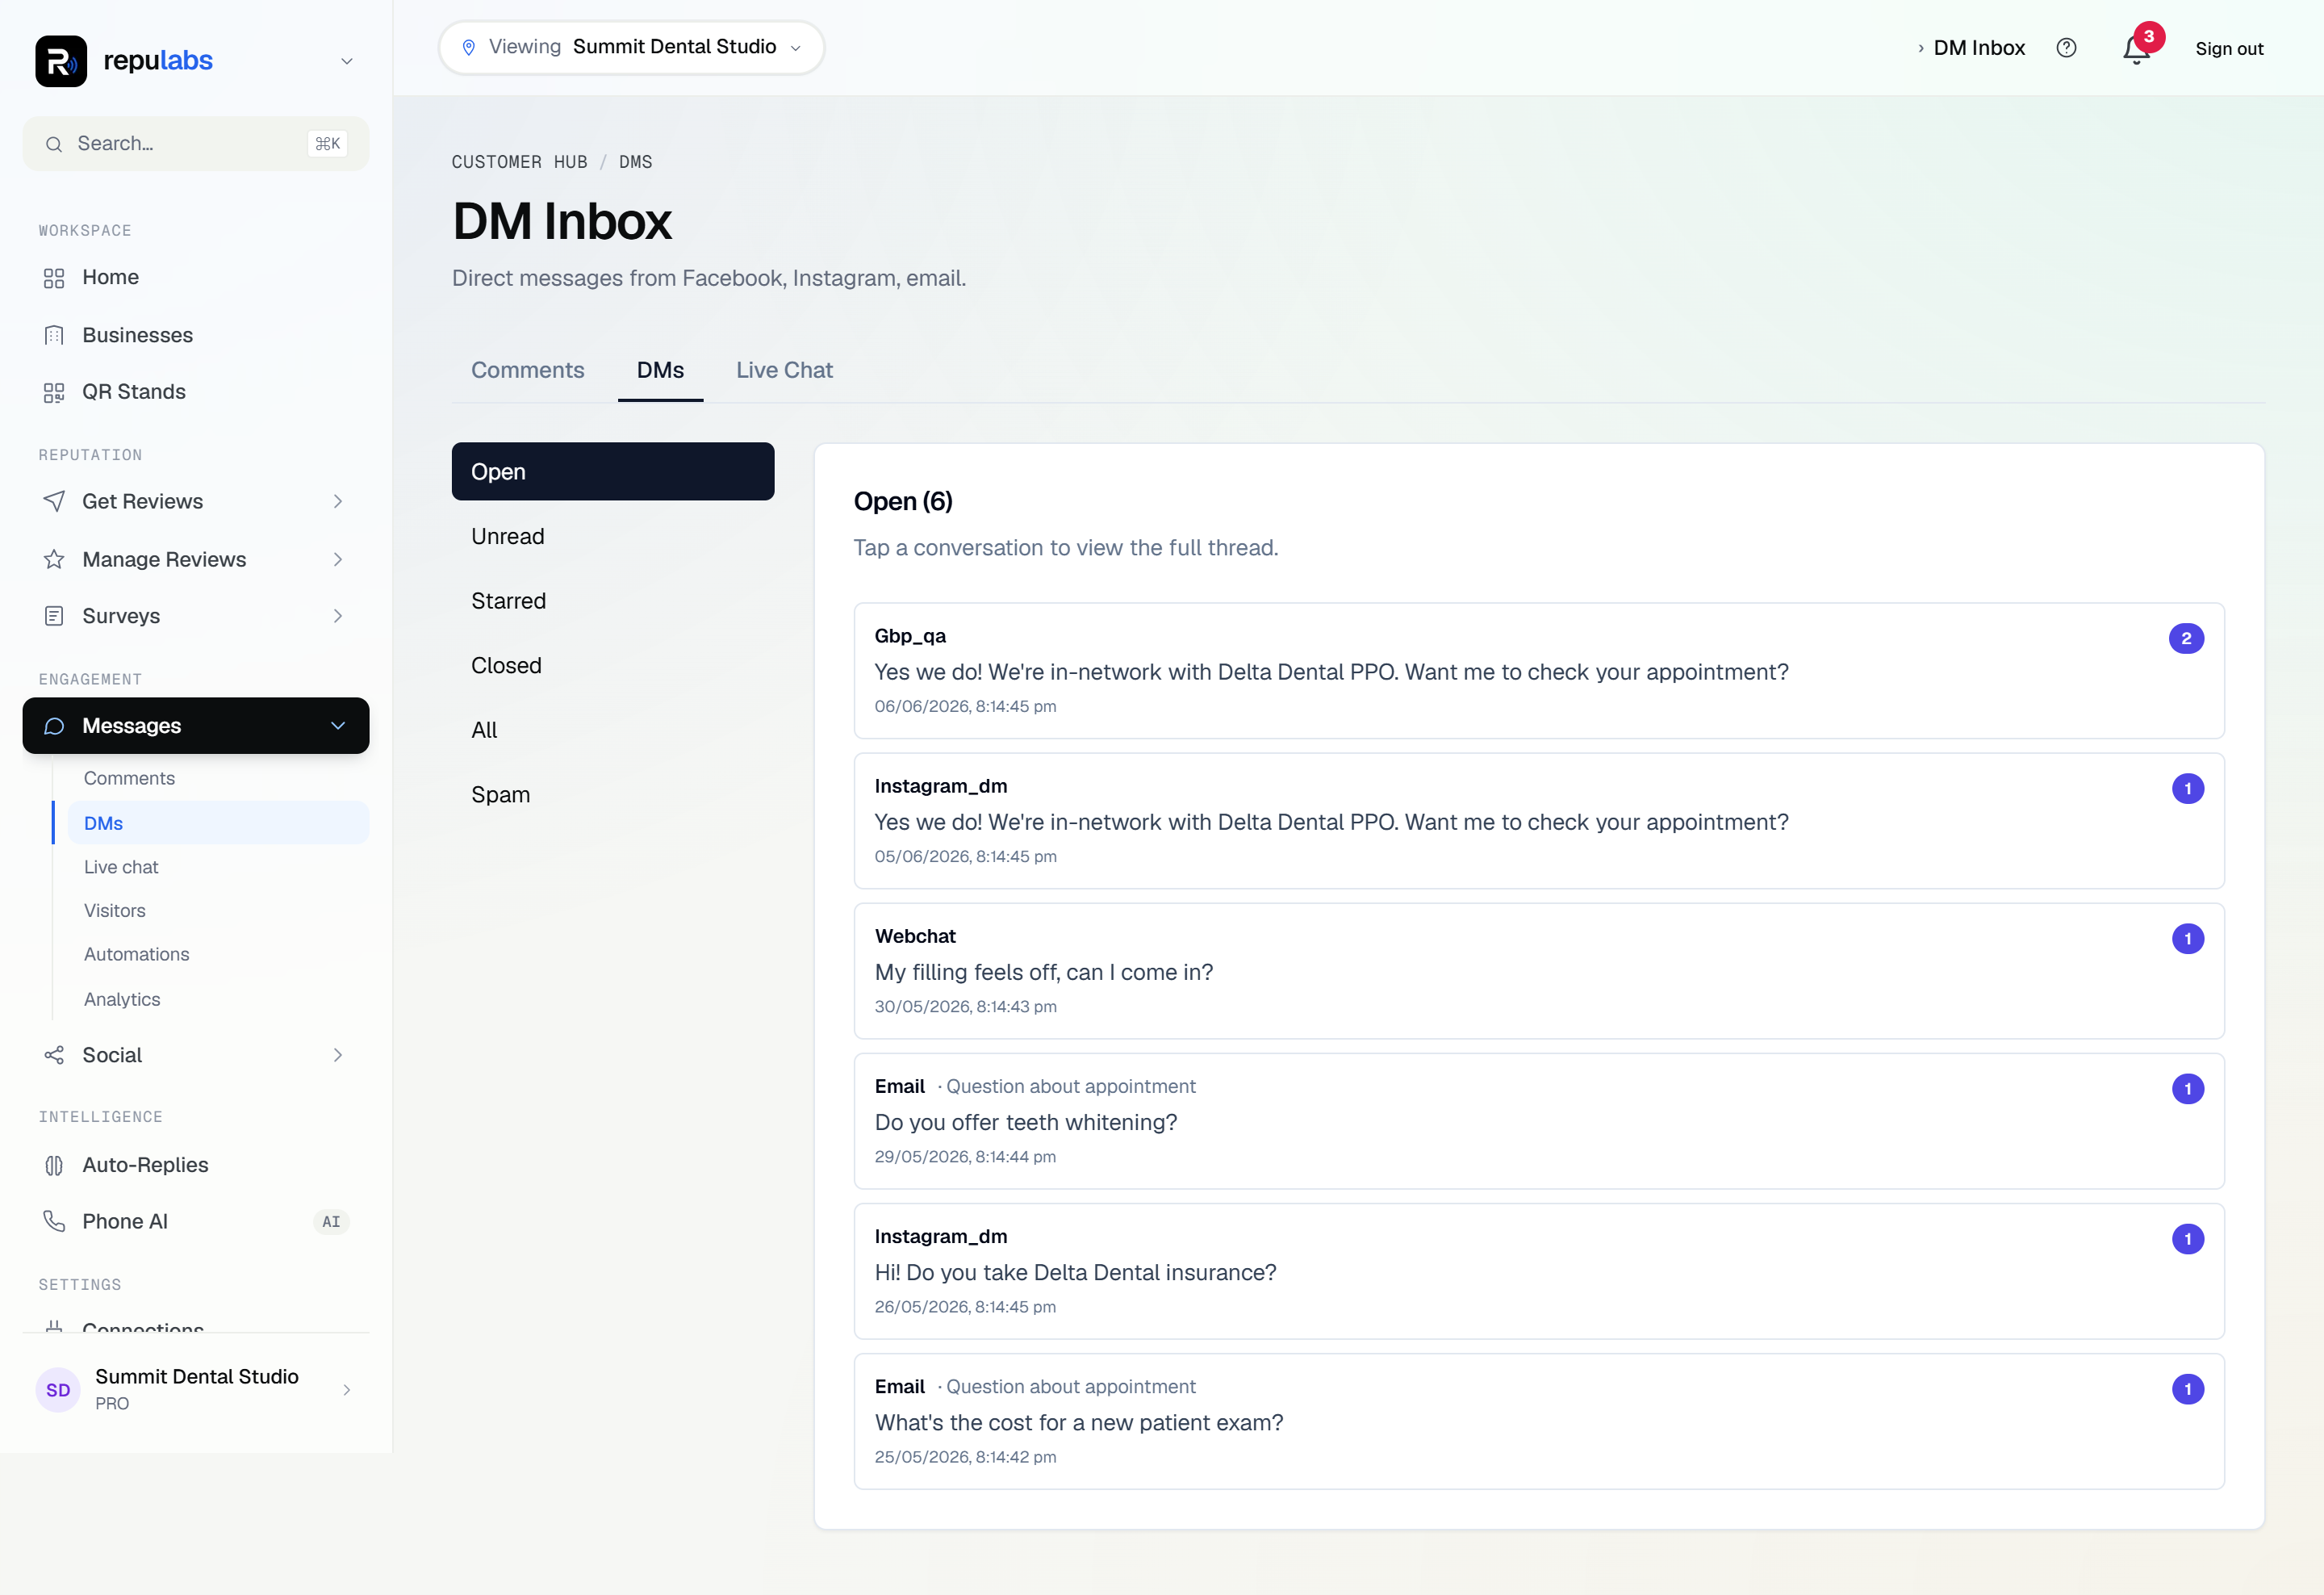Select the DMs tab
This screenshot has width=2324, height=1595.
point(660,370)
